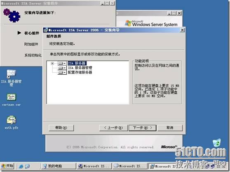Launch Internet Explorer from quick launch
The height and width of the screenshot is (172, 230).
tap(21, 166)
